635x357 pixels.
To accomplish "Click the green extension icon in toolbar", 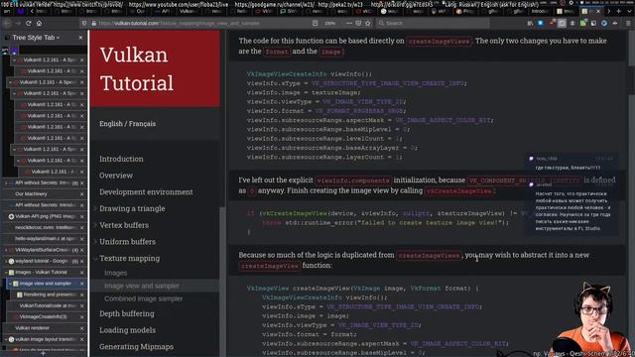I will pos(582,23).
